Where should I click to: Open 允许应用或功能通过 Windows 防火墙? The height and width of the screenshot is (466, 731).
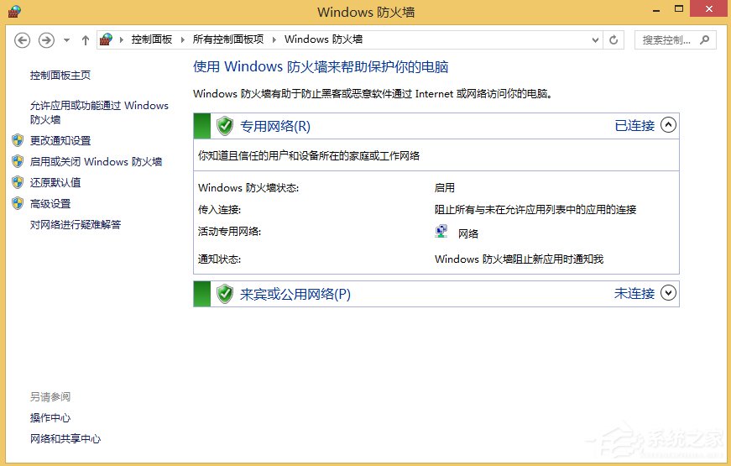point(99,113)
